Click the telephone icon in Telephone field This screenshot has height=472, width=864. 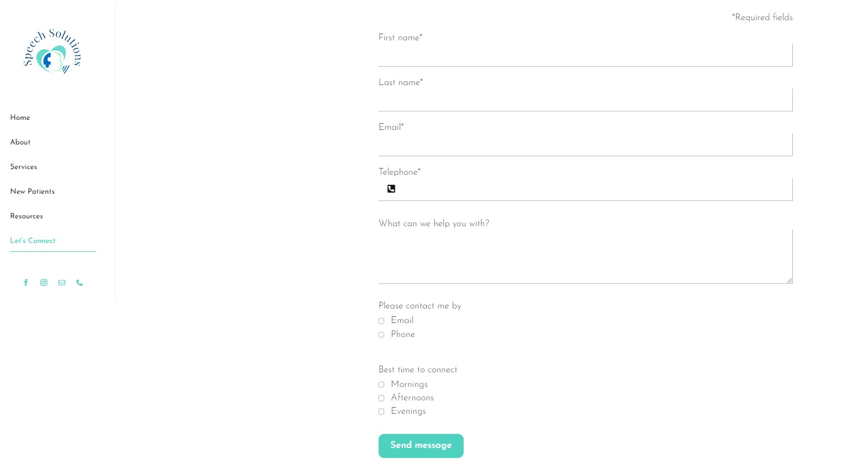391,189
